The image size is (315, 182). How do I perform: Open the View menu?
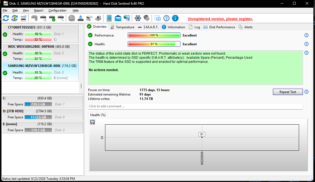[26, 10]
